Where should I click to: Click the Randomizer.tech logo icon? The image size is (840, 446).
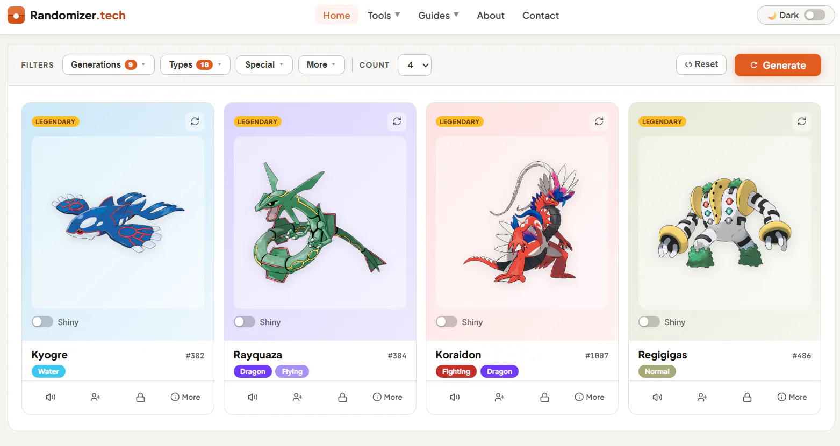pos(16,15)
